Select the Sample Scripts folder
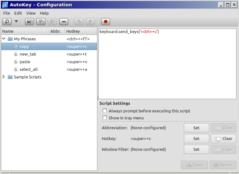Viewport: 239px width, 174px height. tap(49, 77)
